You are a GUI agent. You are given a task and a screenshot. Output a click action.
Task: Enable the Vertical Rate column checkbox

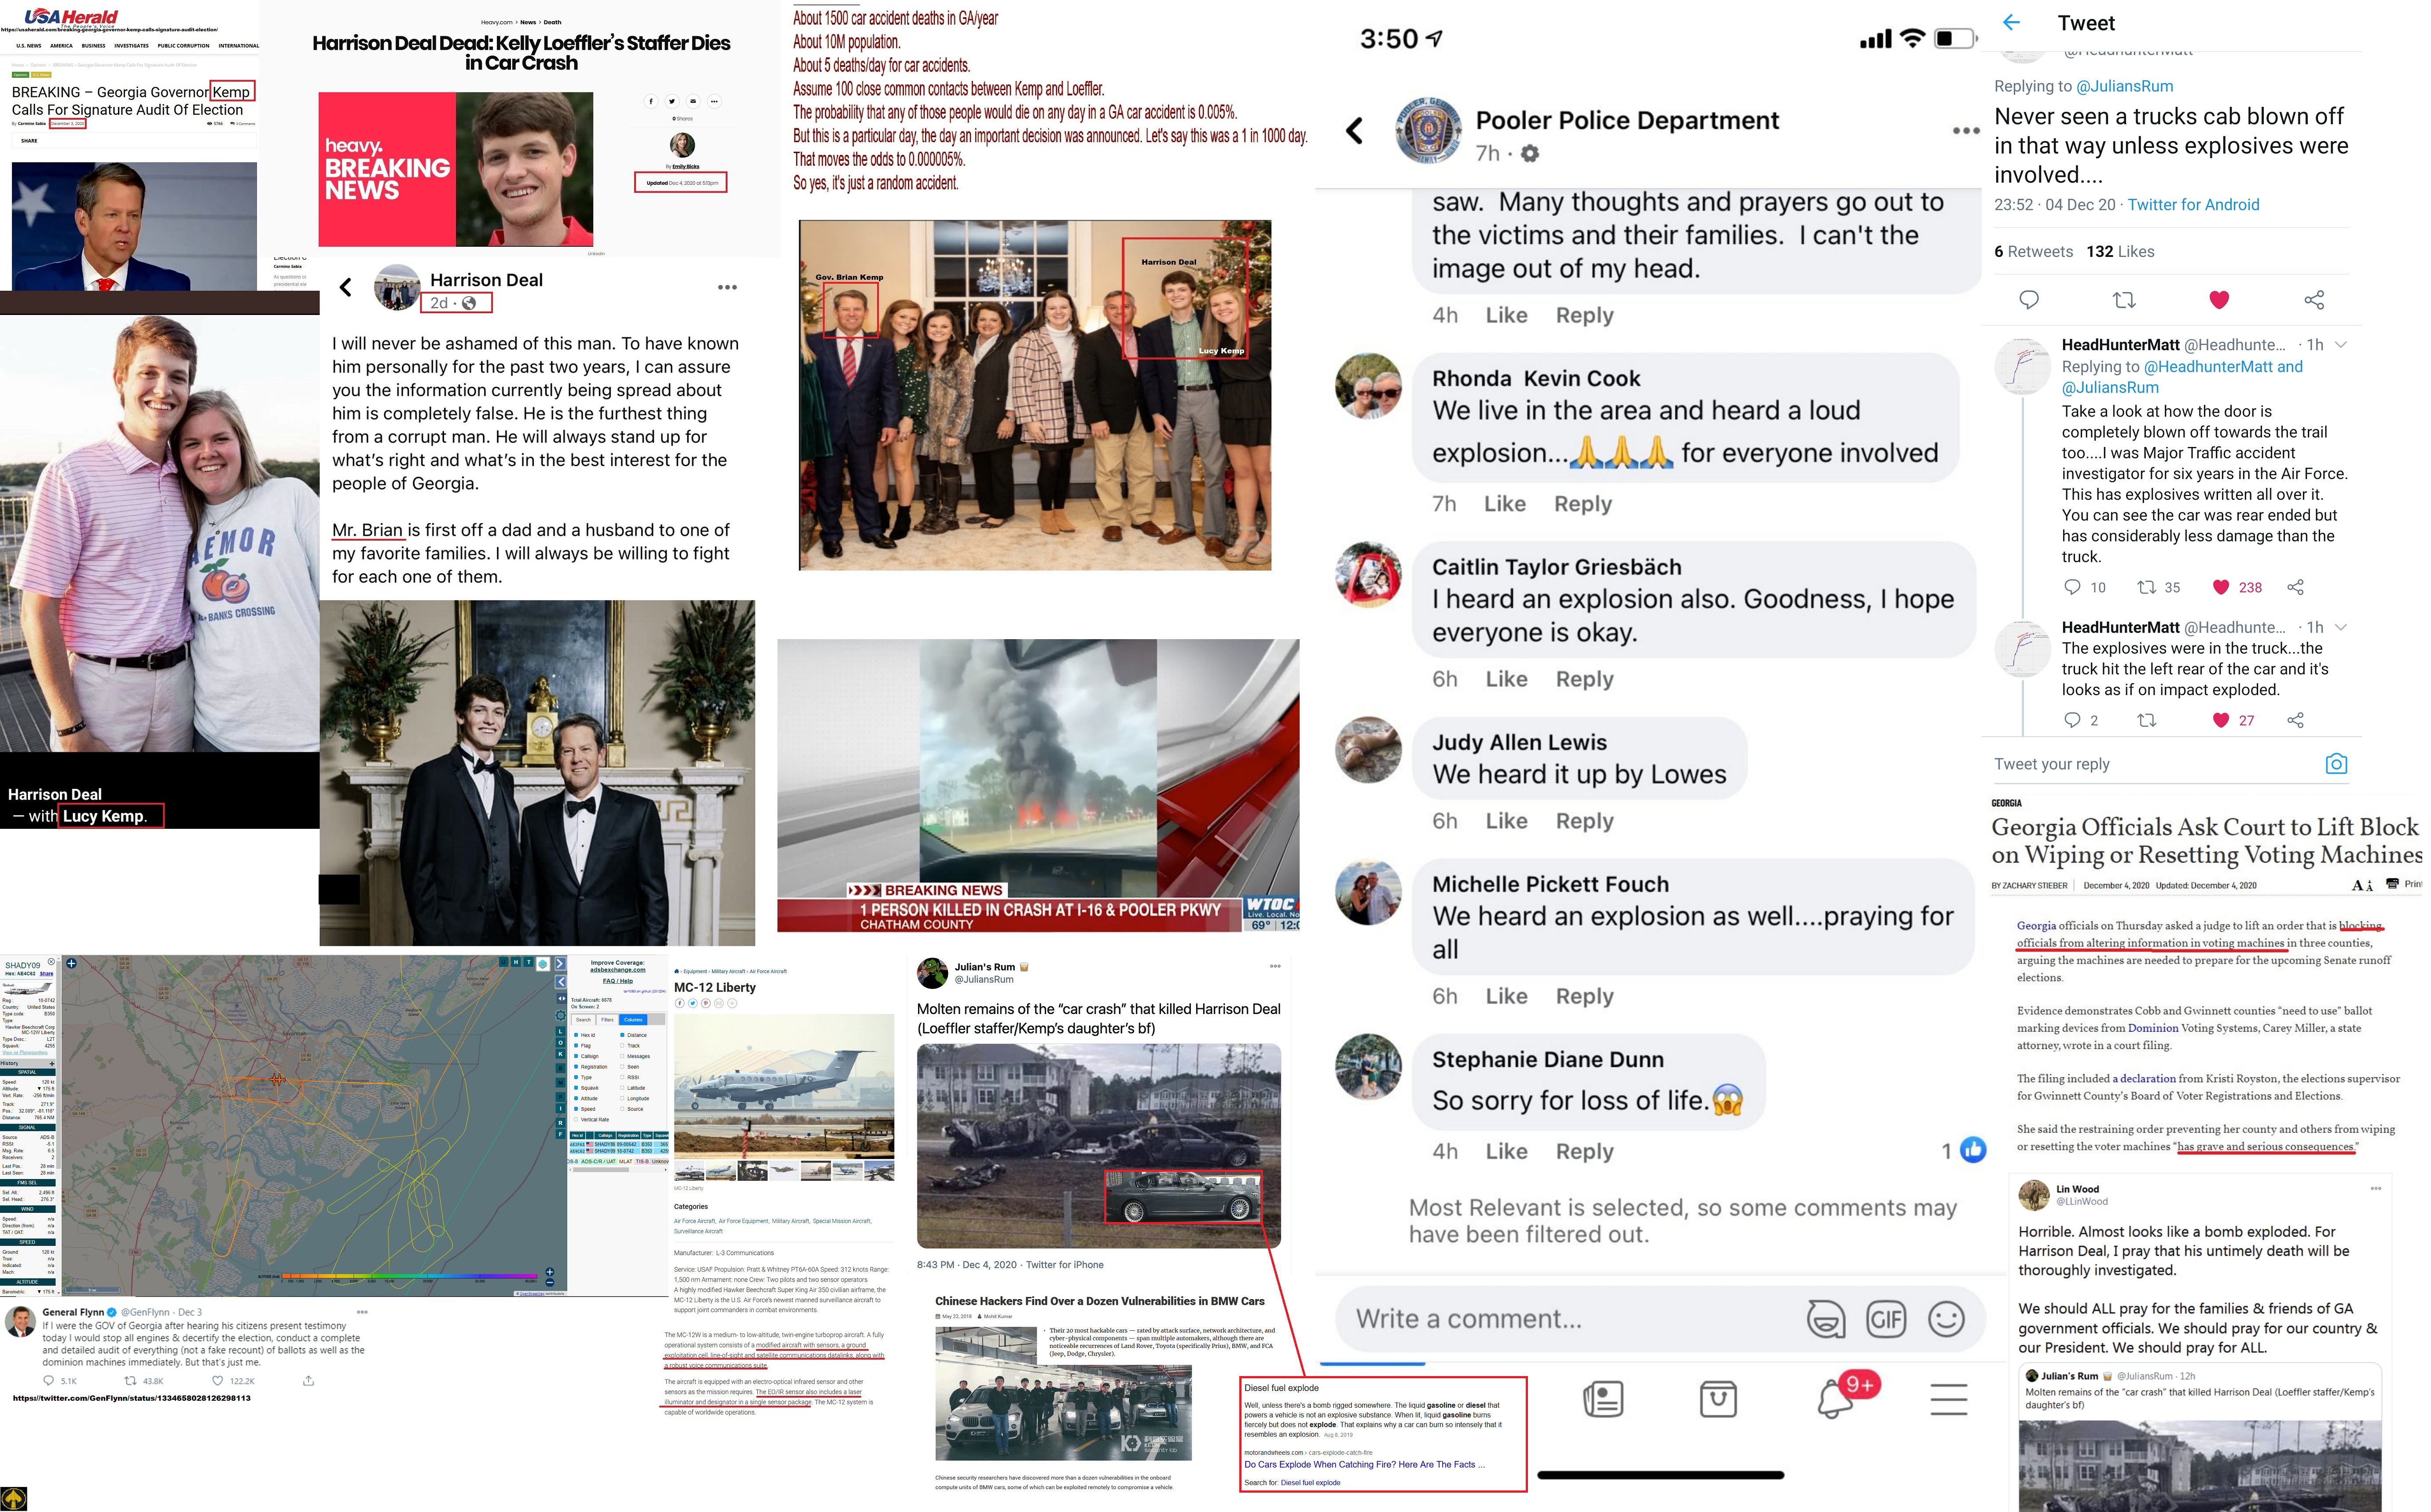(x=576, y=1119)
